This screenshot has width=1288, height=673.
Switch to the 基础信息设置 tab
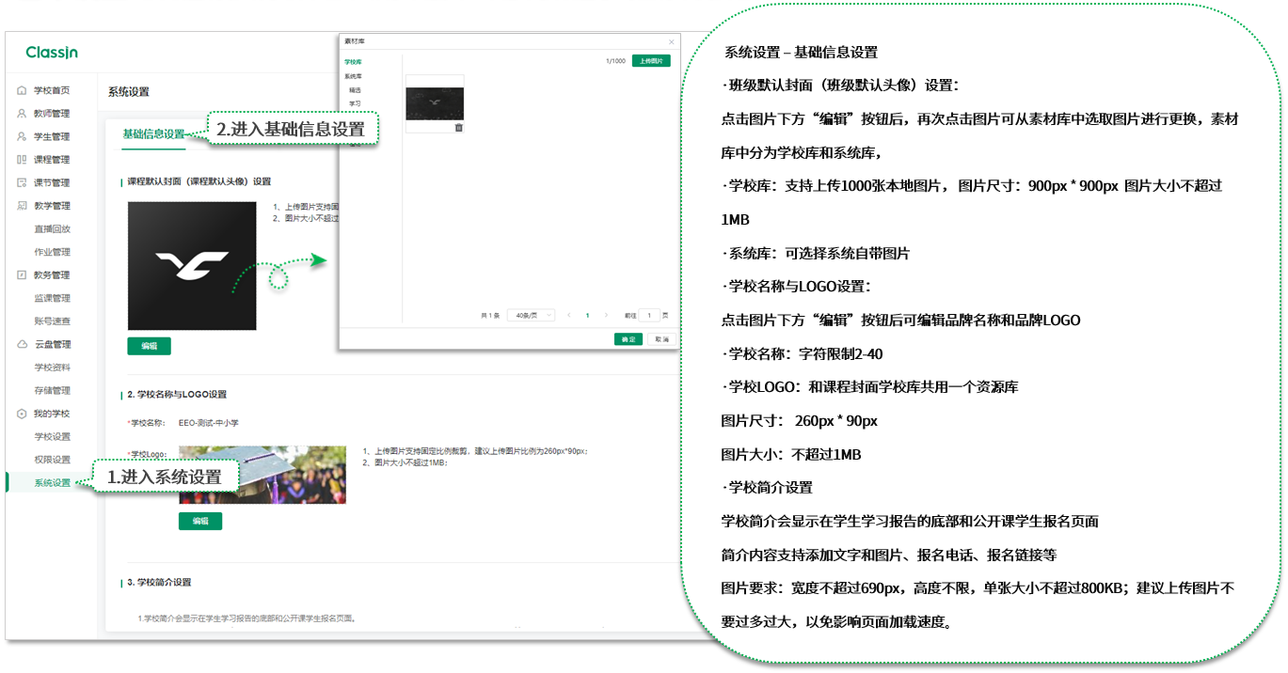click(154, 134)
